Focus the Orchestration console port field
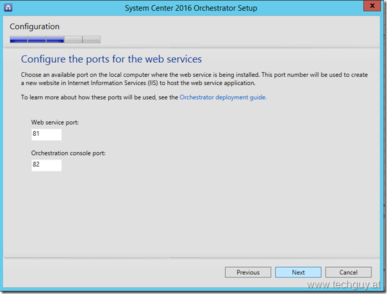This screenshot has height=294, width=387. (46, 165)
